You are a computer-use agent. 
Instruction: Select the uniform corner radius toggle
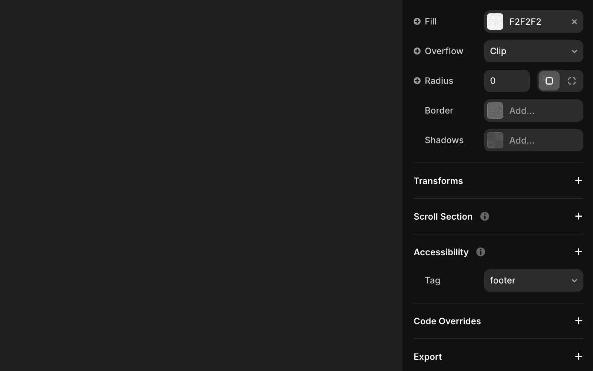tap(549, 81)
